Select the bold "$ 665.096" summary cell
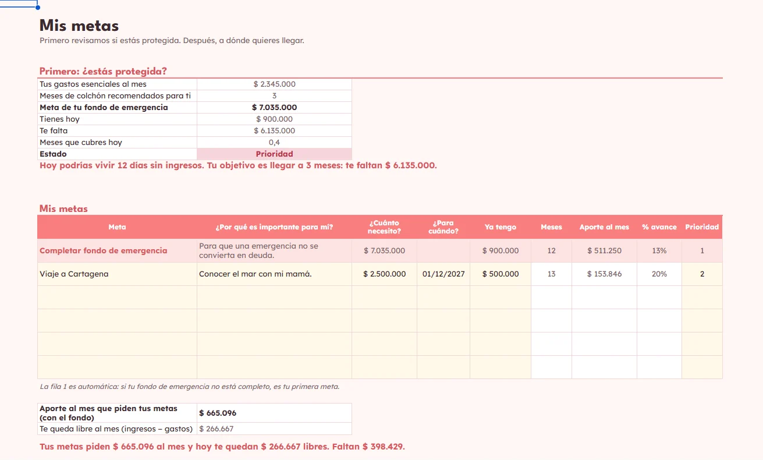The image size is (763, 460). (x=275, y=413)
